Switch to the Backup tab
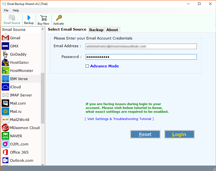The height and width of the screenshot is (171, 216). (96, 30)
